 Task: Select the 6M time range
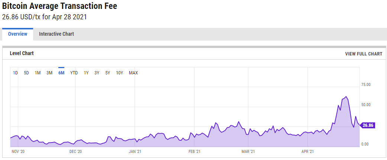click(61, 73)
